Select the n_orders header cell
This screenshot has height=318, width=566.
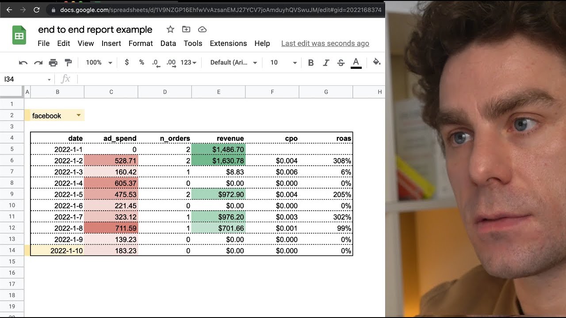click(x=165, y=138)
